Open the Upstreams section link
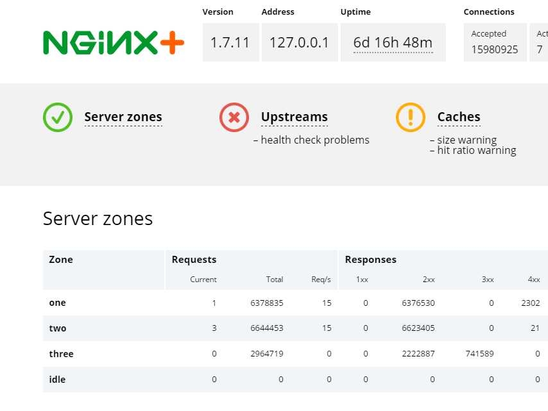Screen dimensions: 548x411 (294, 117)
